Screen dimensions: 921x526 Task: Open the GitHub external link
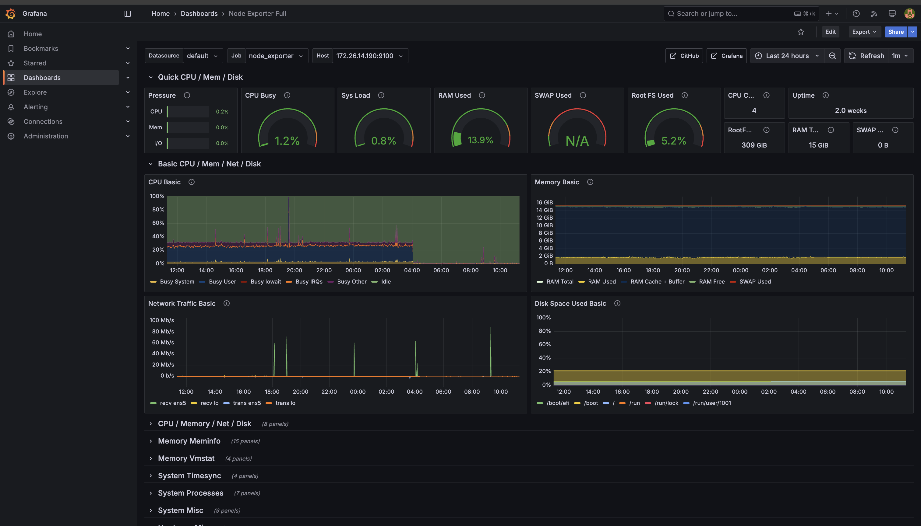(684, 56)
